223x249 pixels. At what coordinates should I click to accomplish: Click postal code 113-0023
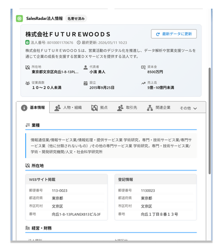[60, 190]
